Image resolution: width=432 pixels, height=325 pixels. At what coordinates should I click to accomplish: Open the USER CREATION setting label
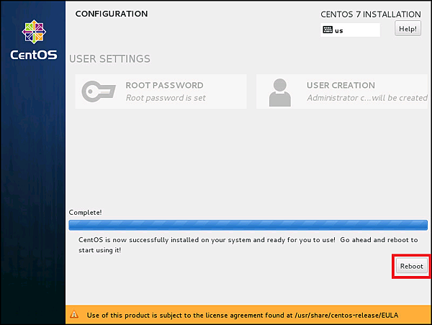(x=341, y=85)
